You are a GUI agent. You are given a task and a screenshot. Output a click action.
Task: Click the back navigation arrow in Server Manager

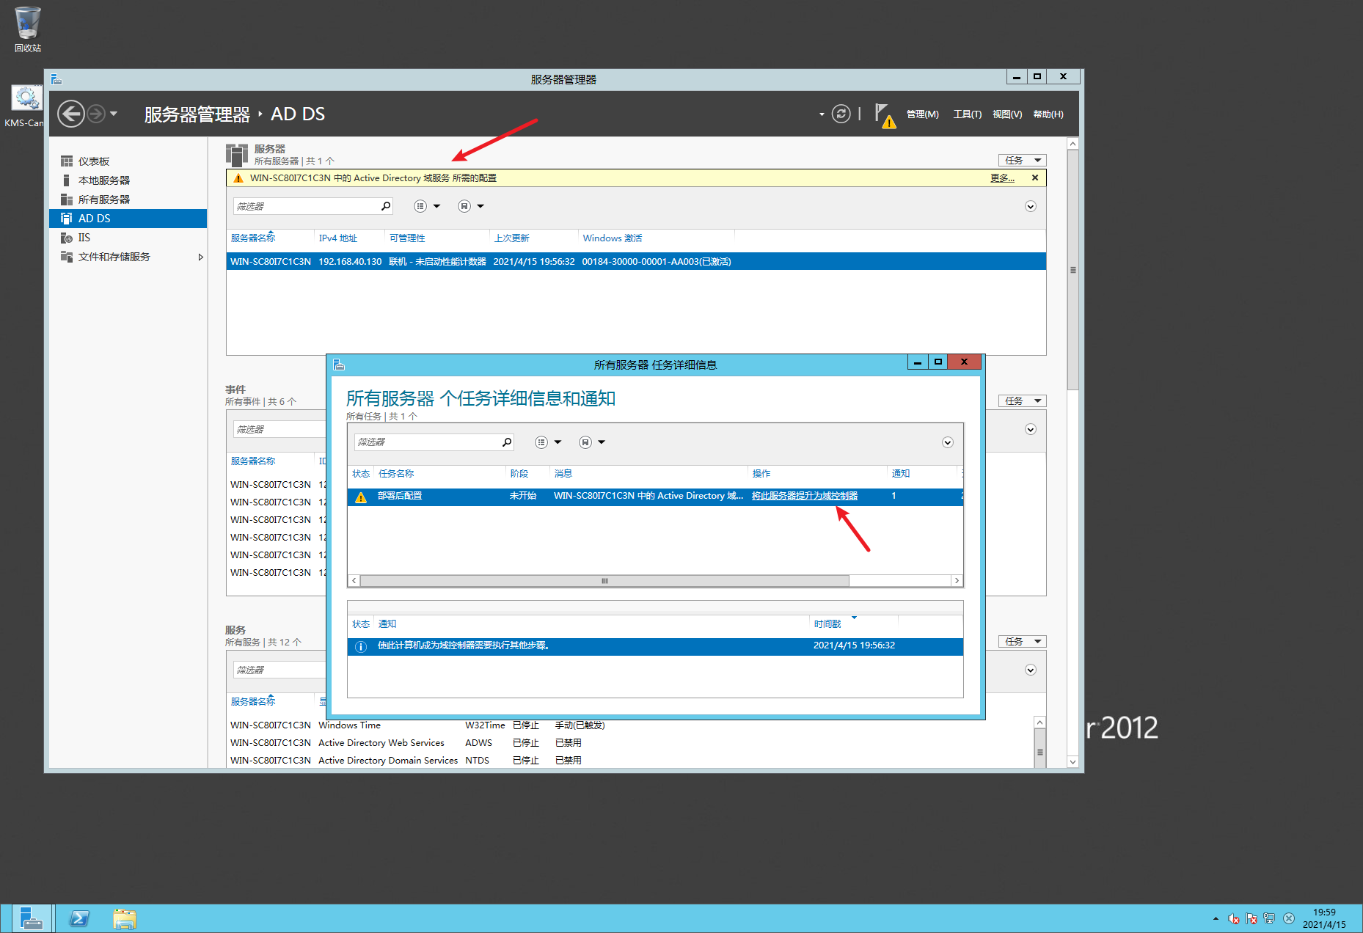point(71,114)
